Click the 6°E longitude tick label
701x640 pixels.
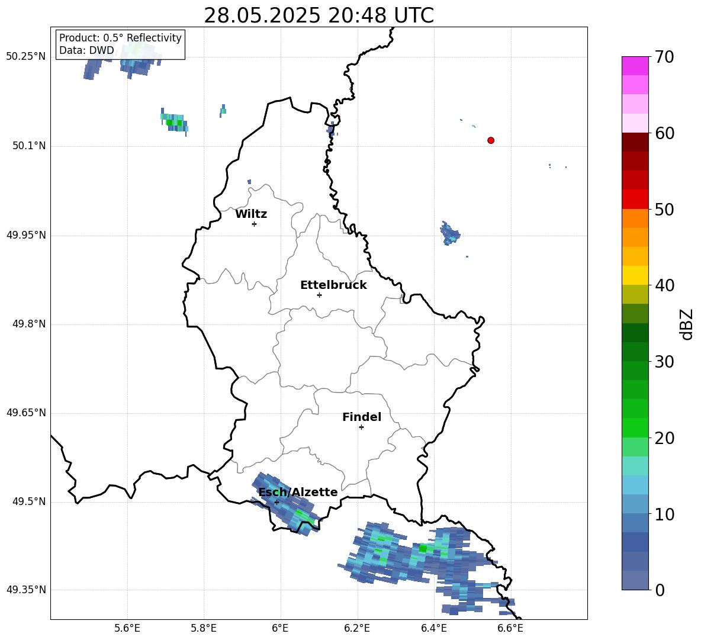[x=280, y=628]
